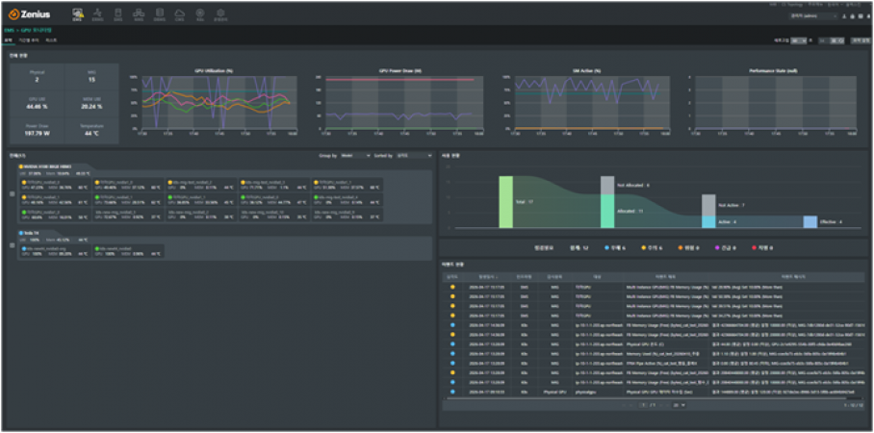Select the first tab under the GPU monitoring breadcrumb

click(x=9, y=40)
